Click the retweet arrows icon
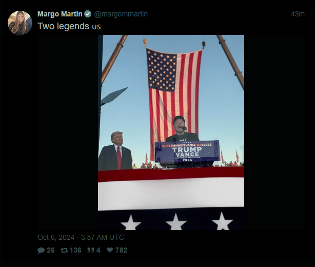 (64, 251)
